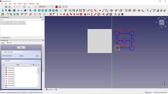Apply tangent constraint
The height and width of the screenshot is (94, 168).
point(71,14)
